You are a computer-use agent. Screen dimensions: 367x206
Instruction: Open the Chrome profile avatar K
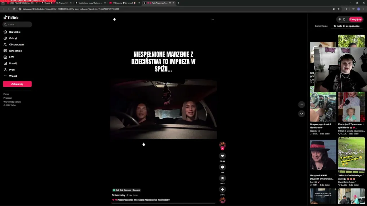point(358,9)
